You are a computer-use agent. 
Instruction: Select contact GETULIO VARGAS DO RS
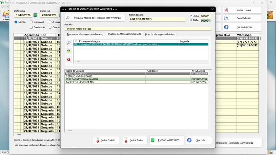tap(136, 76)
